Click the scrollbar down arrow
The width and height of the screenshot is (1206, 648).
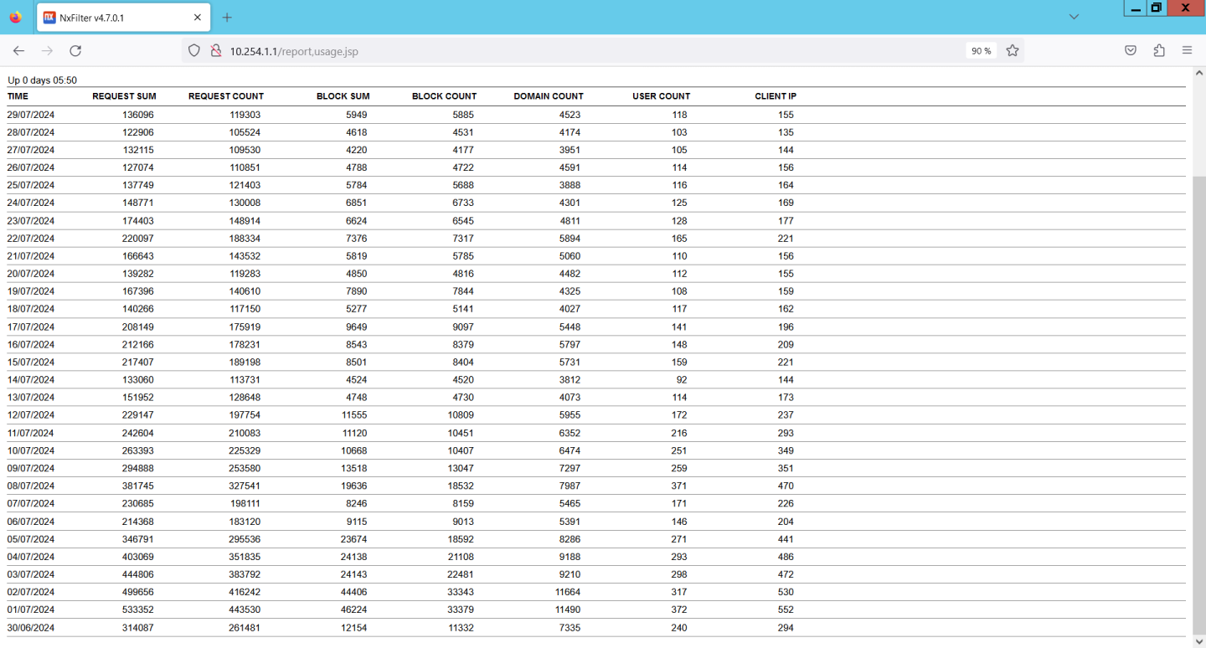pos(1198,642)
